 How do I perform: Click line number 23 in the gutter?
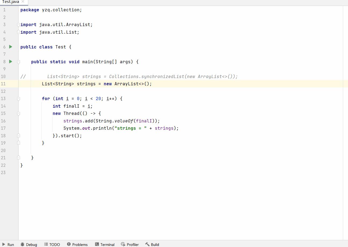tap(3, 172)
